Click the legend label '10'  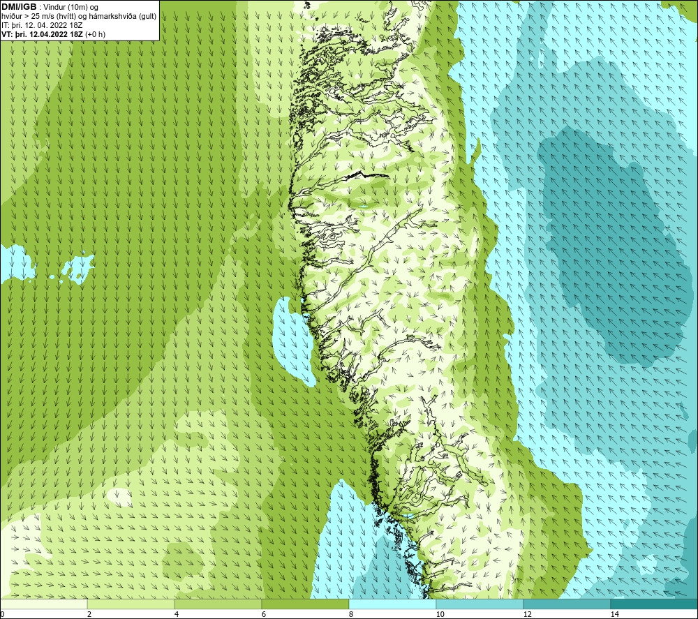[440, 614]
